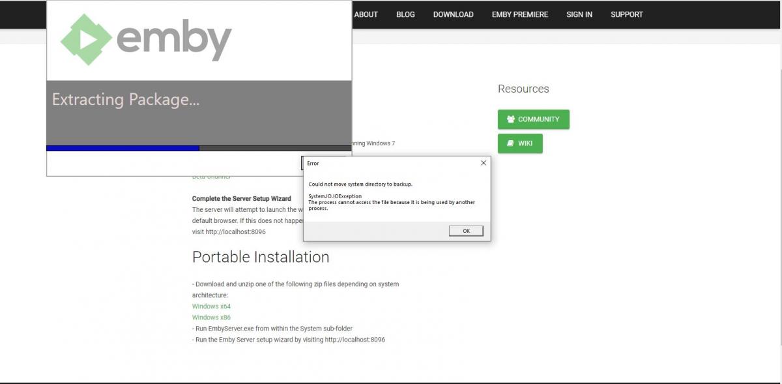Click the green COMMUNITY button
Viewport: 782px width, 384px height.
point(533,119)
